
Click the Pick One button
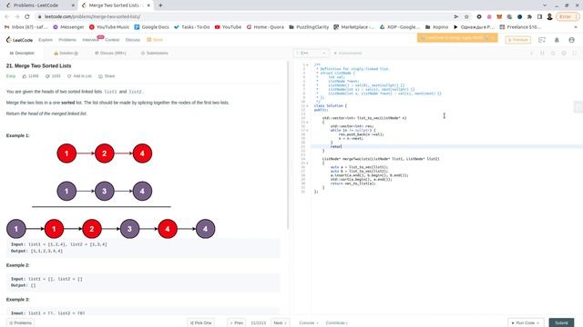(200, 323)
